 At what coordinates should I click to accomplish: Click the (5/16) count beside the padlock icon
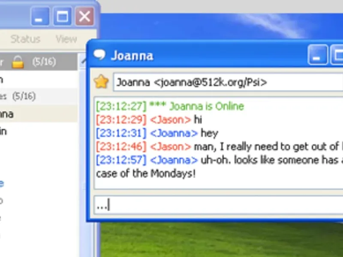(44, 62)
